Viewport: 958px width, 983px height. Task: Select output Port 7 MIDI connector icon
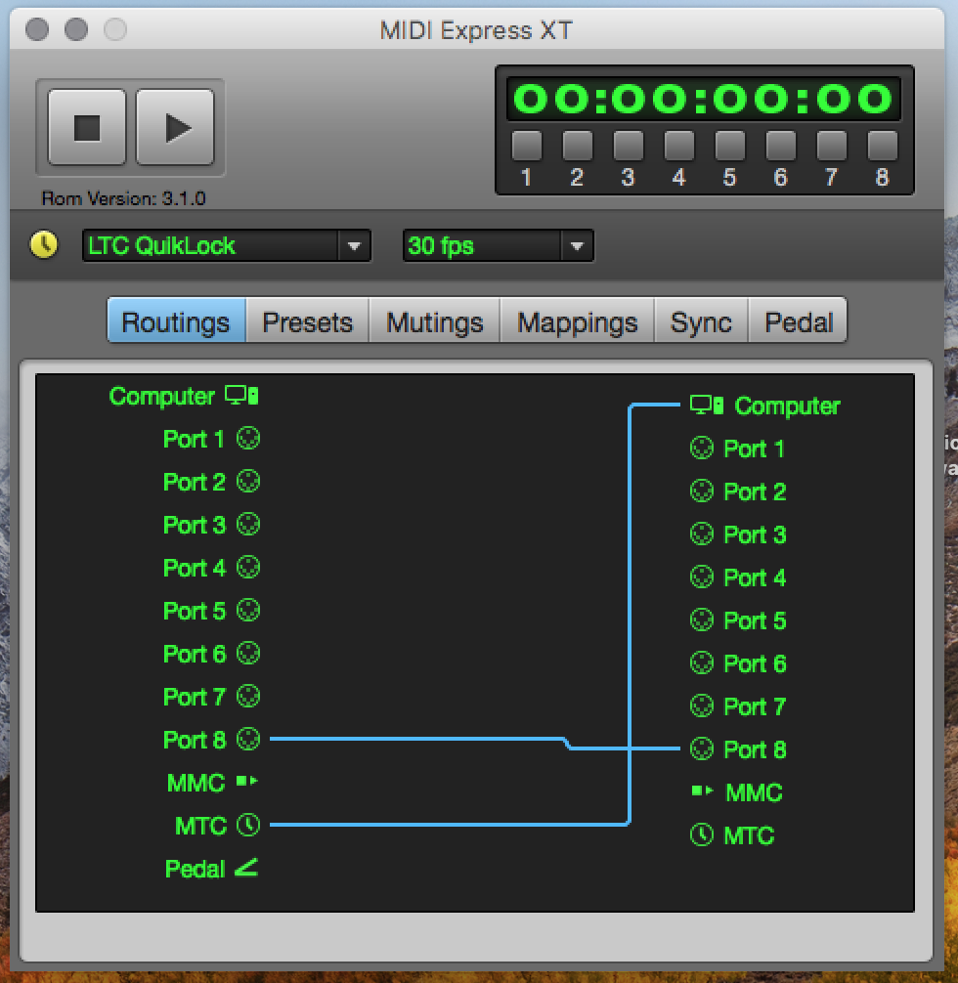[x=702, y=705]
